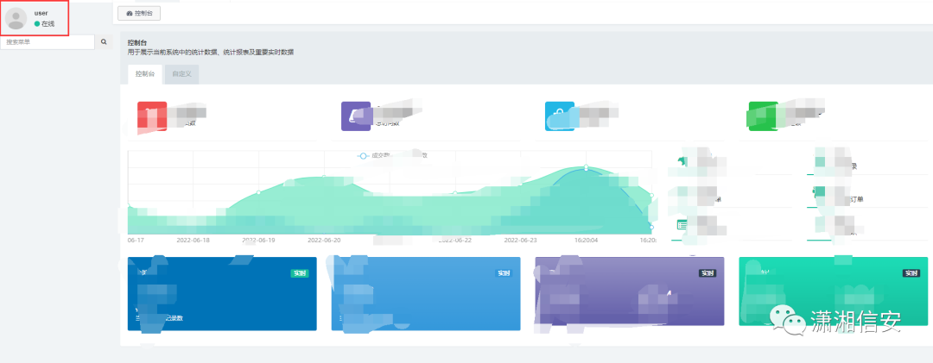This screenshot has width=933, height=363.
Task: Click the user avatar picture
Action: pos(16,18)
